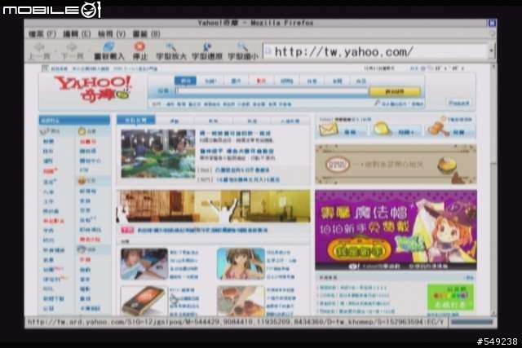Open the mobile phone product thumbnail
This screenshot has width=522, height=348.
pyautogui.click(x=144, y=301)
